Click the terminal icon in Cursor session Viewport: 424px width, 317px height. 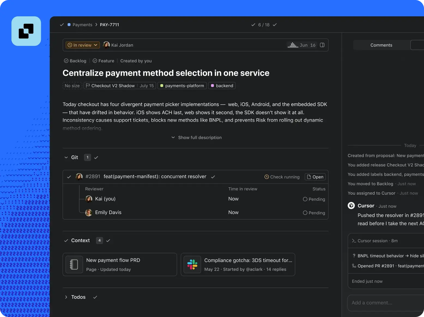354,241
